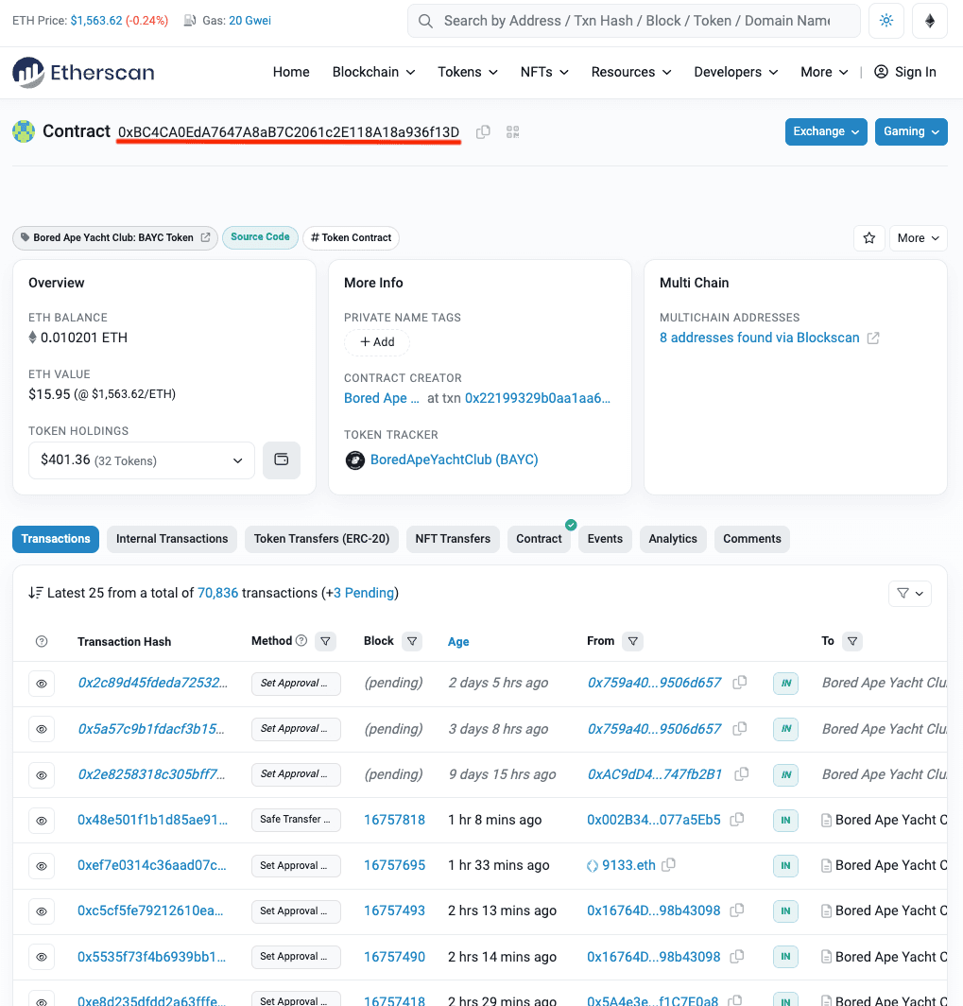Image resolution: width=963 pixels, height=1006 pixels.
Task: Open the Exchange dropdown
Action: coord(826,131)
